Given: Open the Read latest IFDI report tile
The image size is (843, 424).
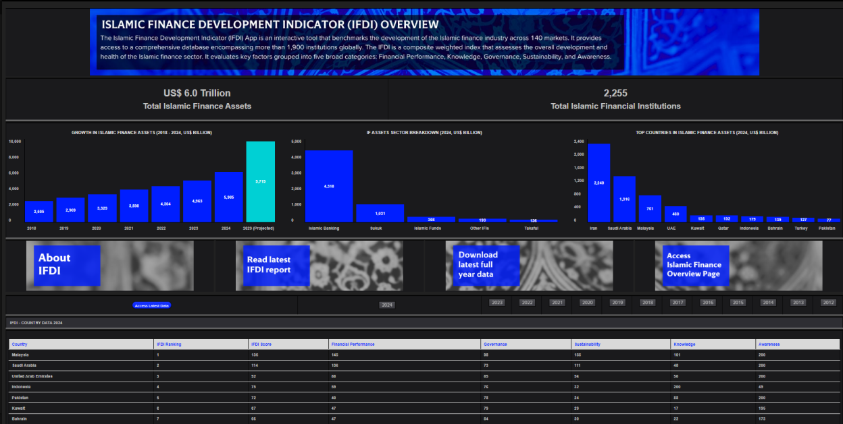Looking at the screenshot, I should 276,265.
